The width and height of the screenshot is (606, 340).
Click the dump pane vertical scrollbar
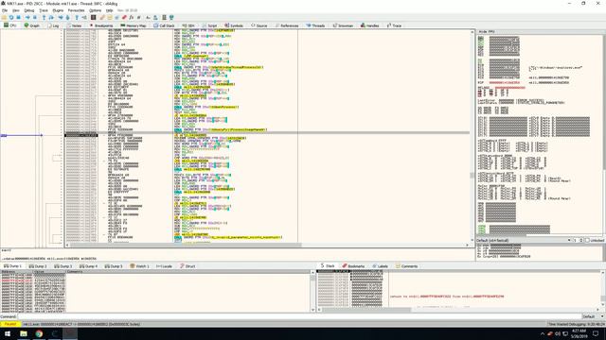[x=312, y=291]
